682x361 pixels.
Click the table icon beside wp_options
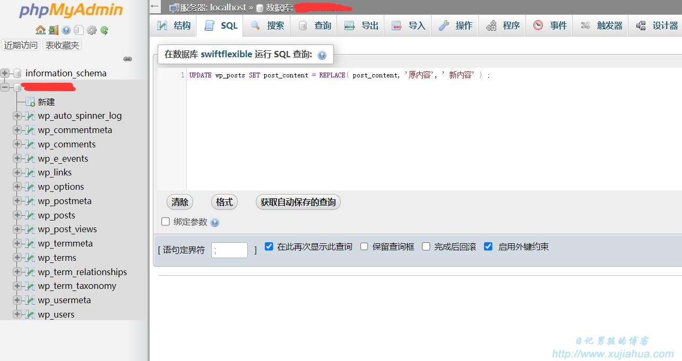[x=30, y=187]
